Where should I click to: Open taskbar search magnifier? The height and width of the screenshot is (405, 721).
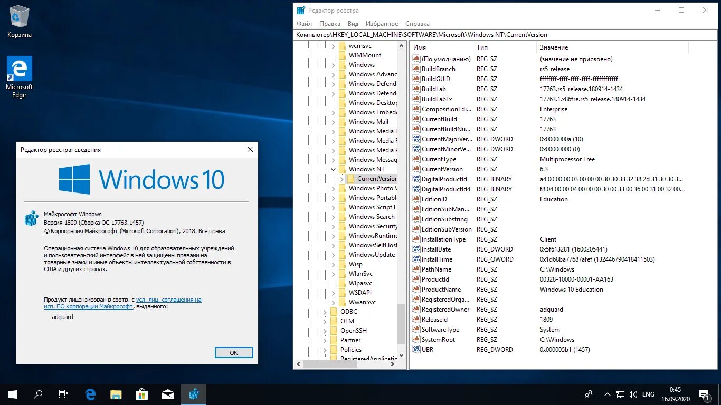pos(38,394)
